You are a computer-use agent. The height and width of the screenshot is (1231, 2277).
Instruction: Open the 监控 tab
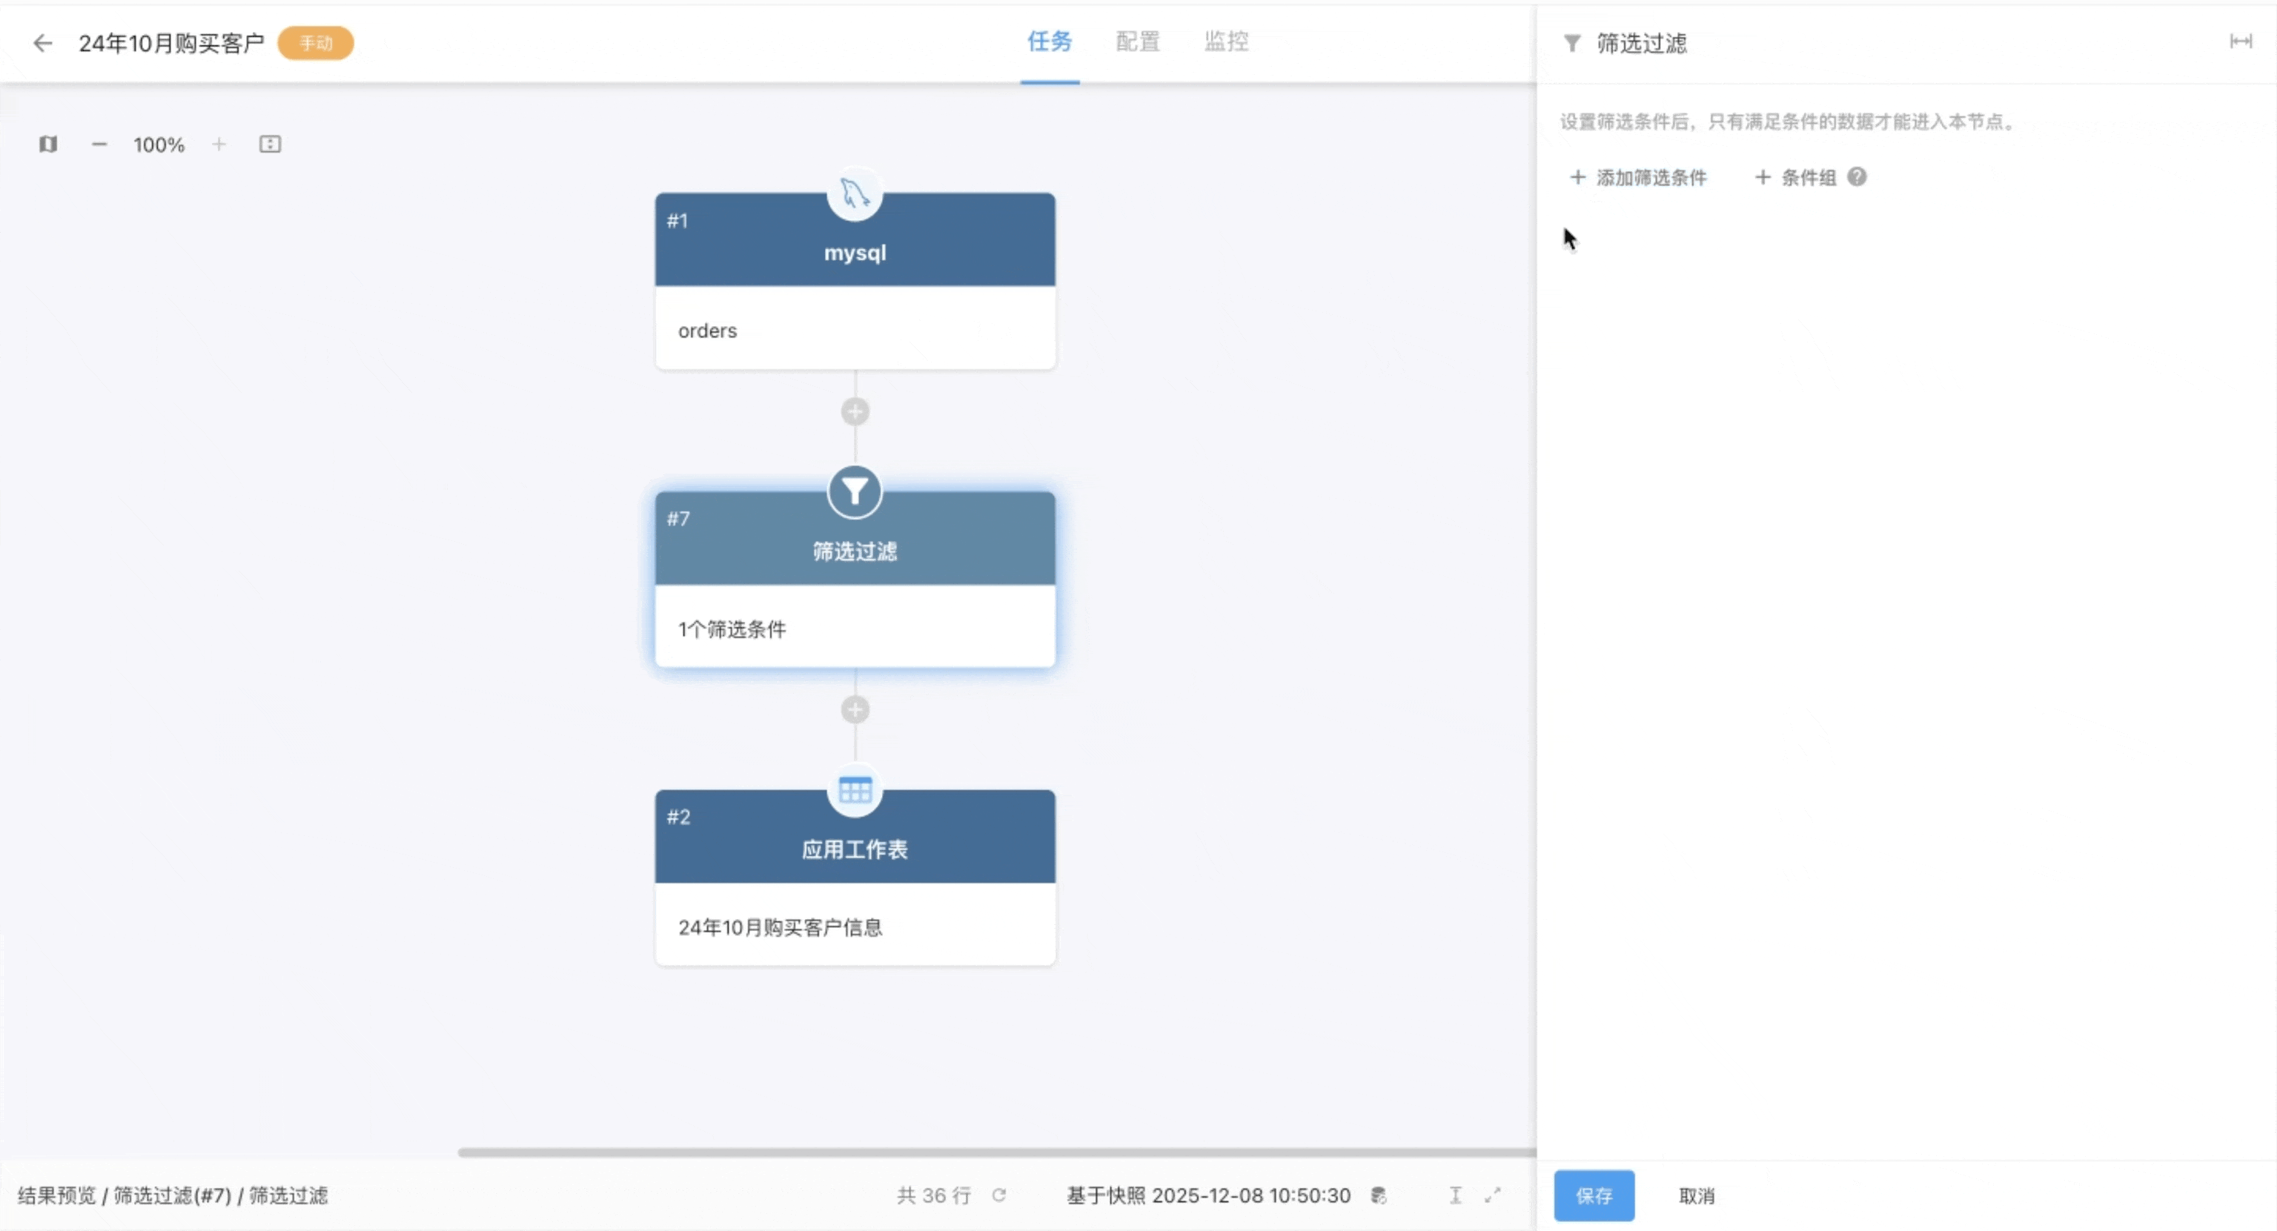1226,42
